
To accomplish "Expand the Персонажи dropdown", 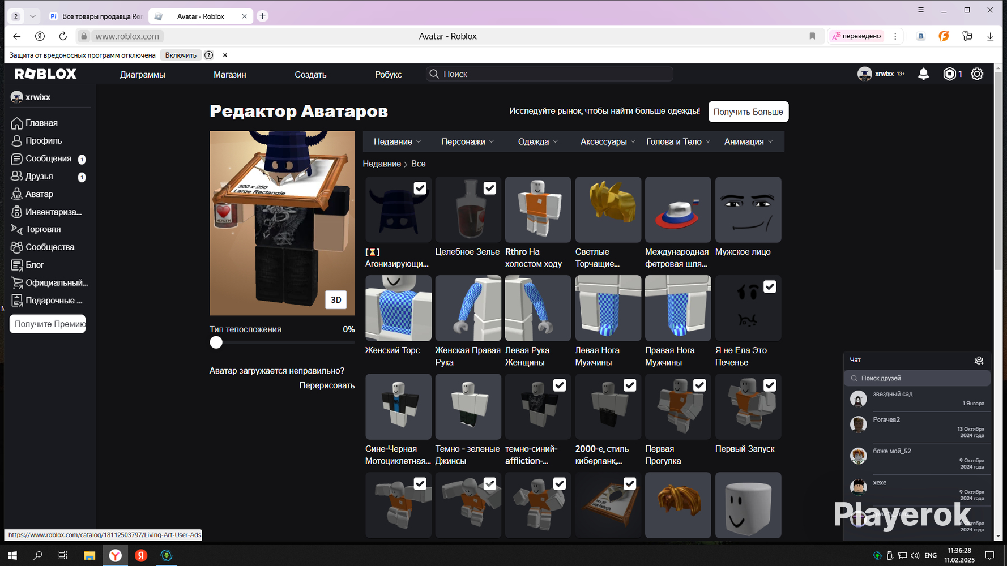I will pos(468,141).
